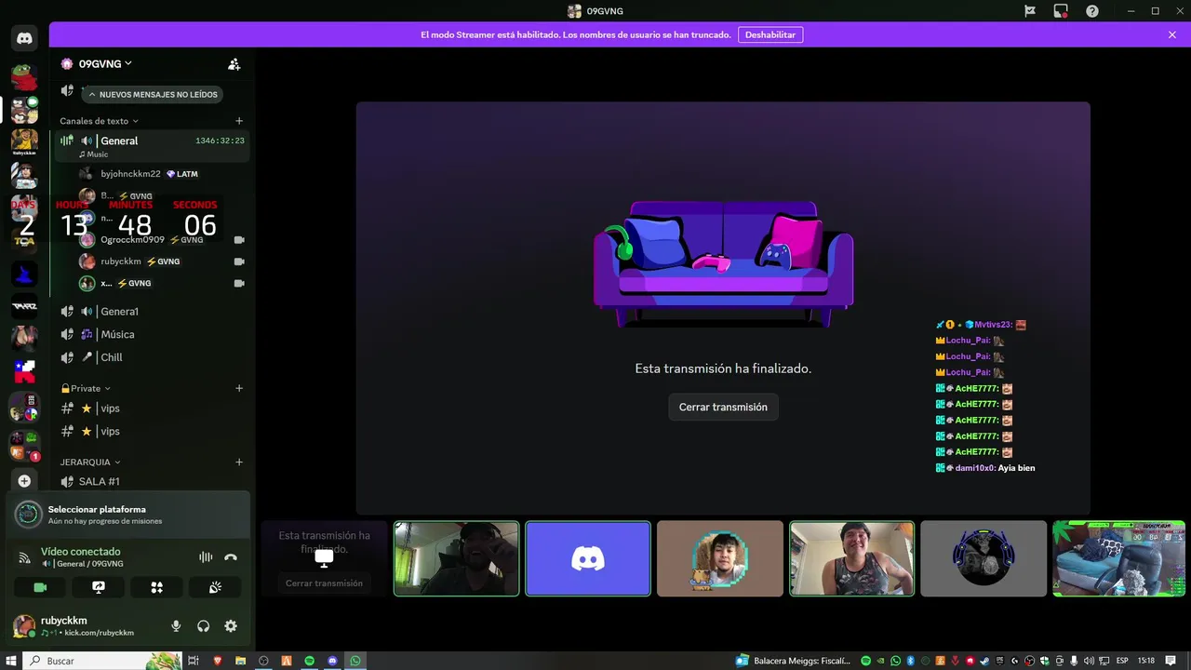Open user settings gear icon
The height and width of the screenshot is (670, 1191).
(x=231, y=626)
